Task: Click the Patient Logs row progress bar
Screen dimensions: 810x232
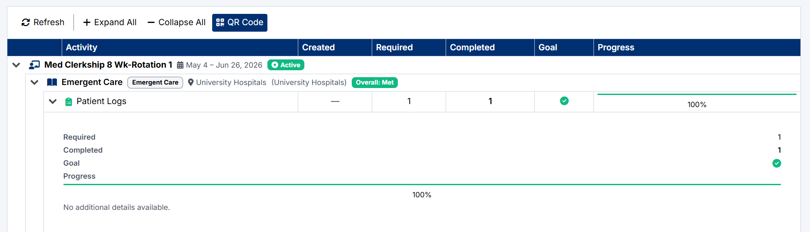Action: tap(697, 94)
